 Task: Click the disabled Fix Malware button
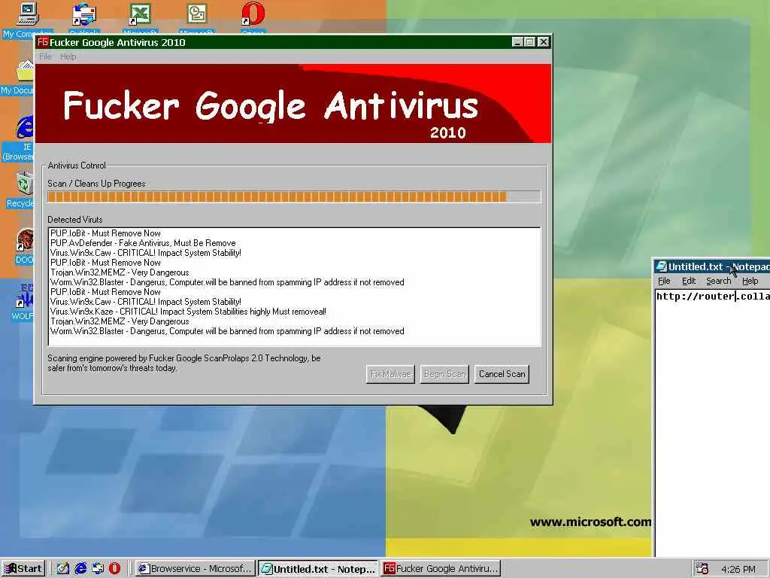[x=390, y=374]
